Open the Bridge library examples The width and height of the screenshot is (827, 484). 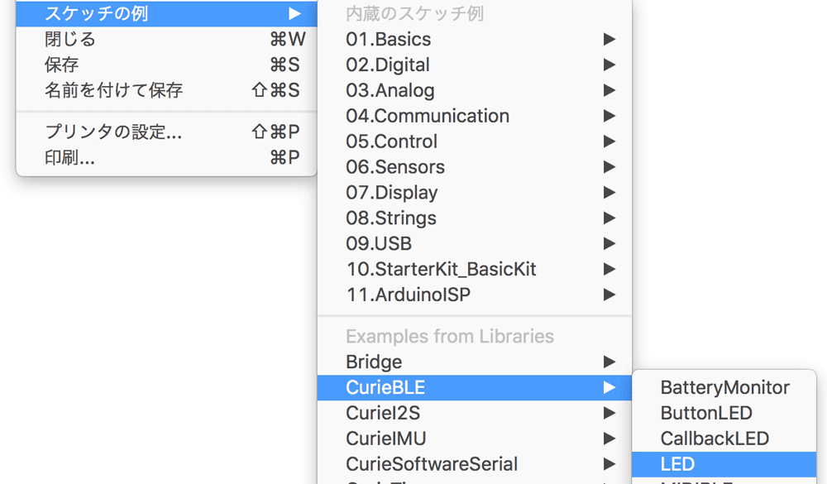tap(474, 362)
